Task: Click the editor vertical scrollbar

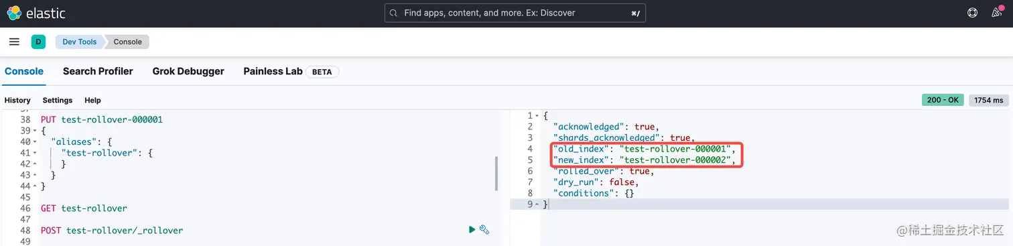Action: [496, 174]
